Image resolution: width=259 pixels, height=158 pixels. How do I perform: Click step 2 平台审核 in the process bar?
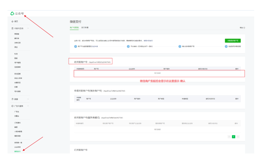140,46
